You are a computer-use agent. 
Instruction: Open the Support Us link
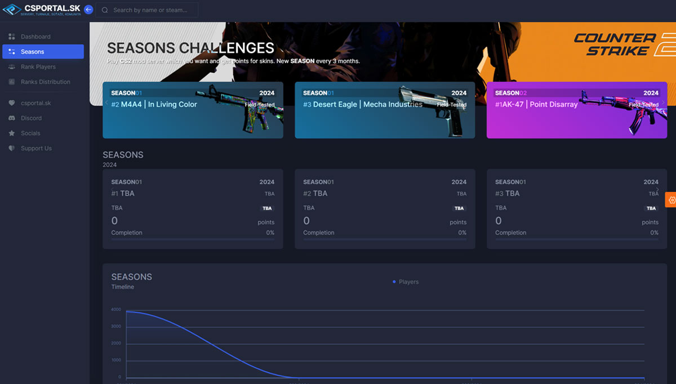point(36,149)
